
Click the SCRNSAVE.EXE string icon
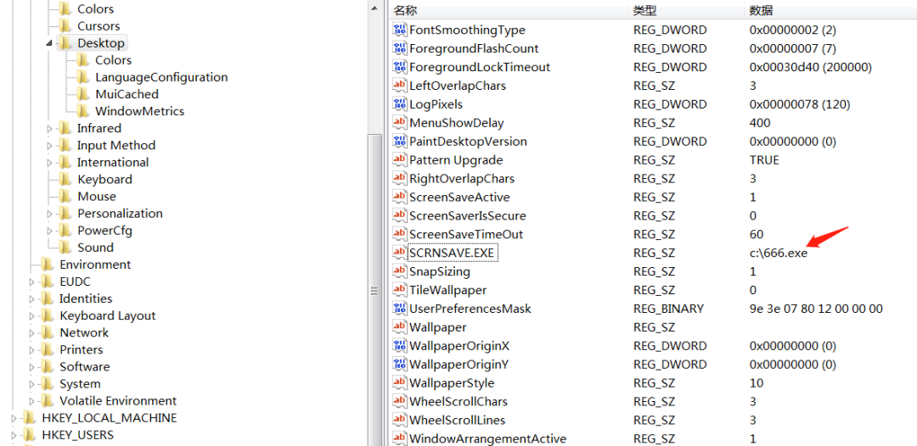pyautogui.click(x=400, y=253)
